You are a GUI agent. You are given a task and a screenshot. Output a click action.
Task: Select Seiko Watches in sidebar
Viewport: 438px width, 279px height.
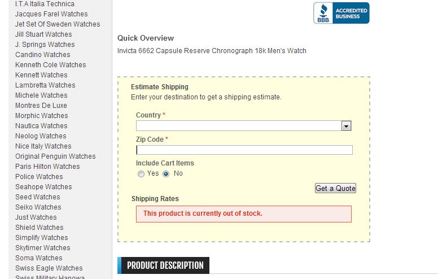(x=38, y=207)
